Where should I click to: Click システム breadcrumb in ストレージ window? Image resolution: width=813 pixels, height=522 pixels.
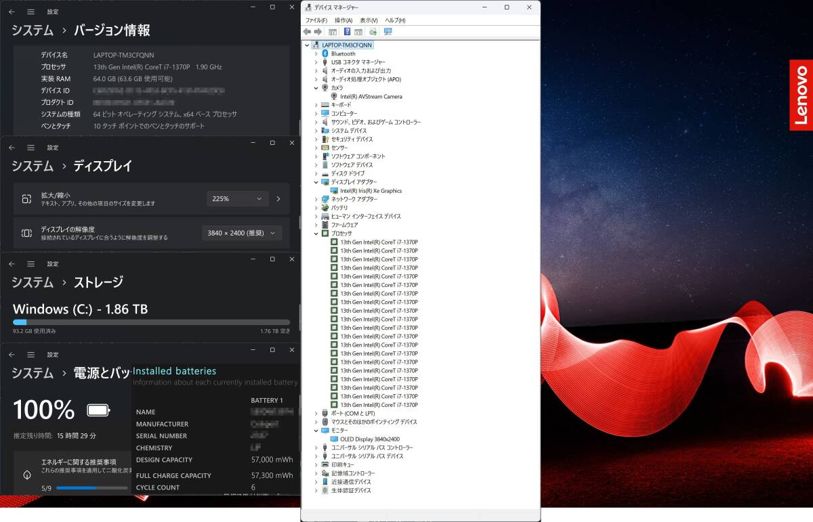pyautogui.click(x=33, y=282)
